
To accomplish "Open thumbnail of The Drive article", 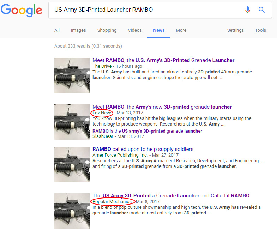I will click(x=72, y=75).
